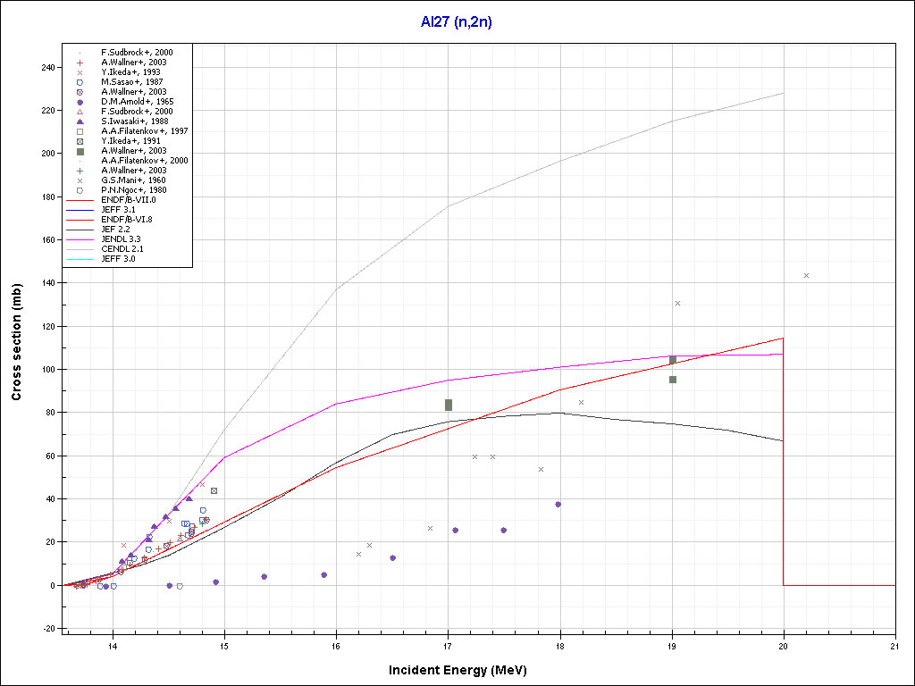
Task: Select the S.Iwasaki 1988 filled triangle marker
Action: click(80, 121)
